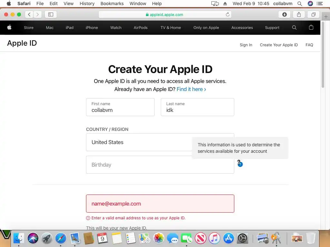Image resolution: width=330 pixels, height=247 pixels.
Task: Open iTunes music app in Dock
Action: pyautogui.click(x=214, y=238)
